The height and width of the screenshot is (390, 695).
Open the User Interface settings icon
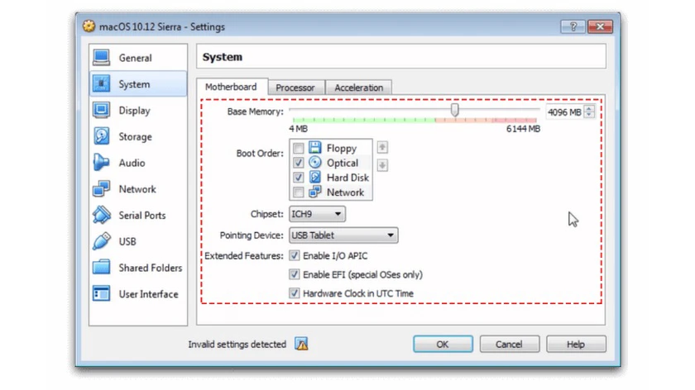tap(102, 293)
